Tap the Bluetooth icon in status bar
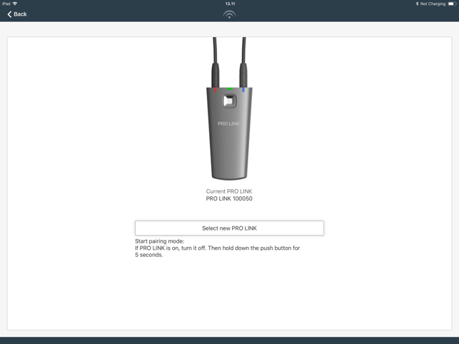The width and height of the screenshot is (459, 344). 417,4
